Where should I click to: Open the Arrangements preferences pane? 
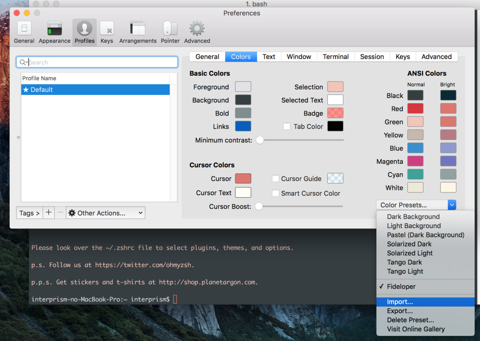(138, 32)
